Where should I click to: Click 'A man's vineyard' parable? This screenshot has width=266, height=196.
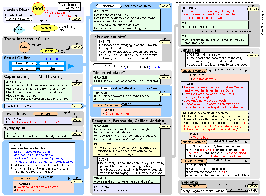[x=205, y=79]
